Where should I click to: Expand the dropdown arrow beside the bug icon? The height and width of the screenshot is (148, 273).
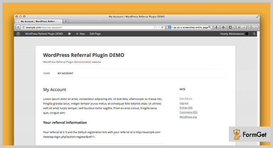click(244, 27)
